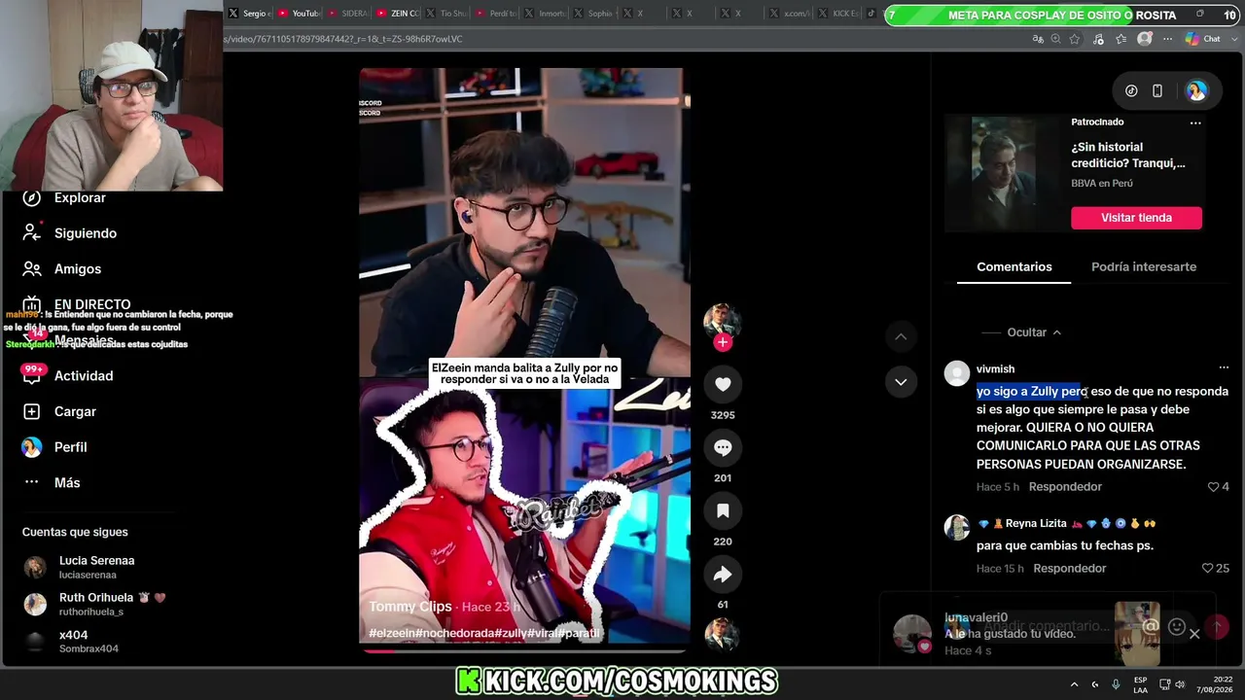Like Reyna Lizita's comment with 25 likes
Screen dimensions: 1245x700
tap(1207, 568)
